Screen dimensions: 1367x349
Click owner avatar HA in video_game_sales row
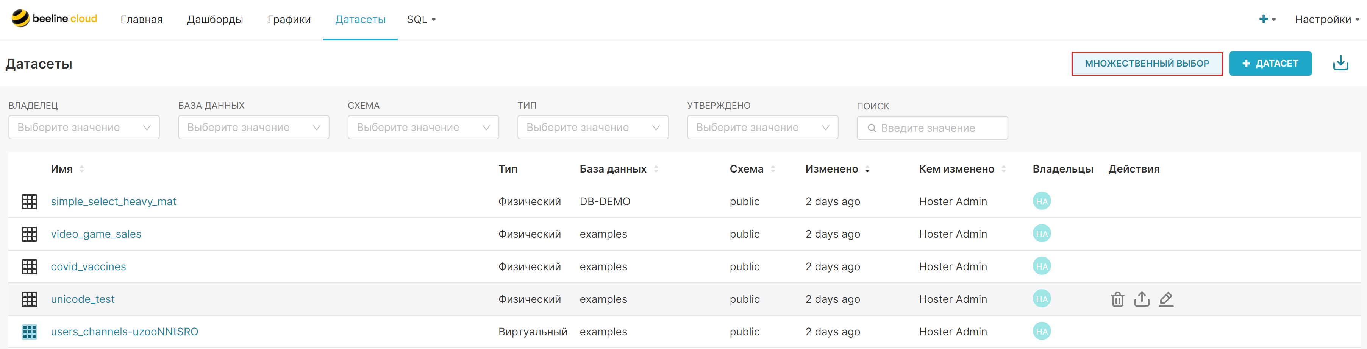coord(1042,234)
